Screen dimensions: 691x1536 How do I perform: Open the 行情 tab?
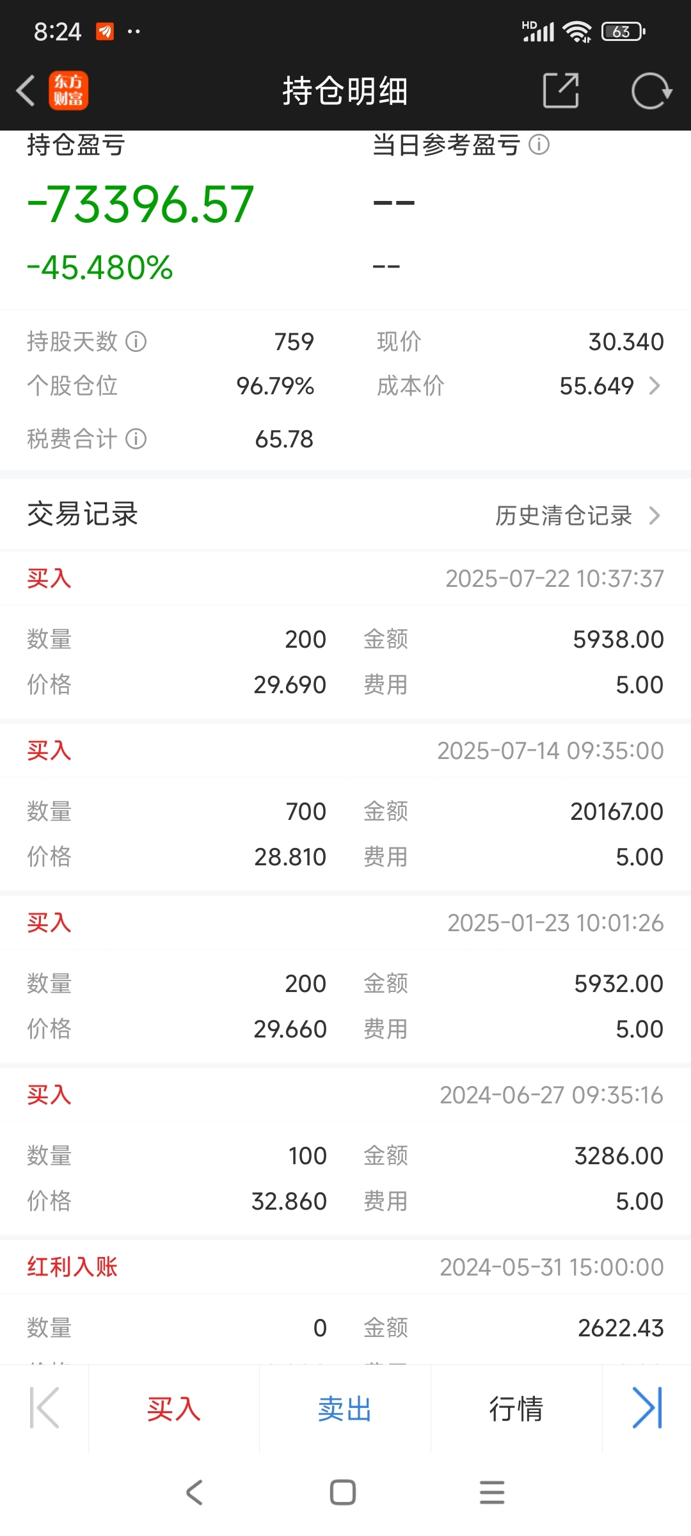tap(516, 1409)
